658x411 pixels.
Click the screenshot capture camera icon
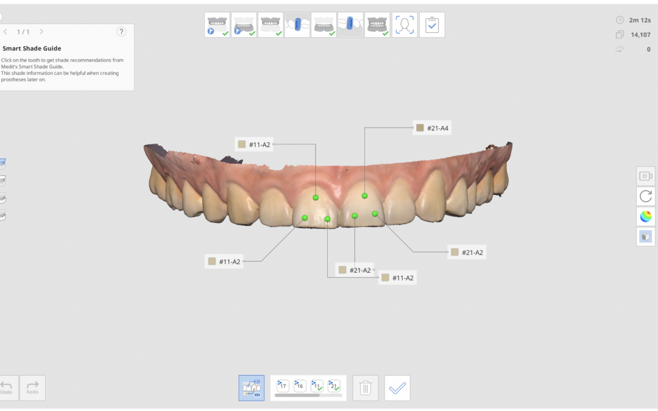pyautogui.click(x=645, y=176)
